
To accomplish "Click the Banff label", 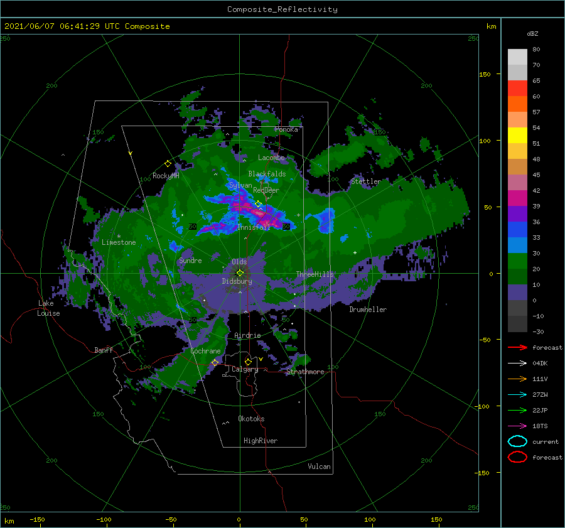I will 104,350.
